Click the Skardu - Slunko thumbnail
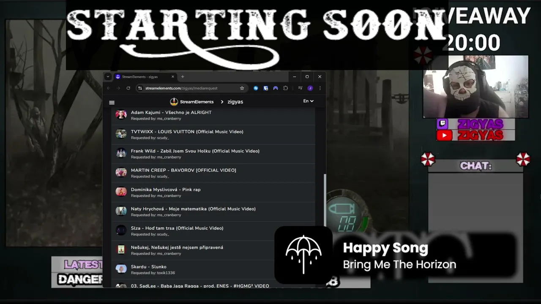Screen dimensions: 541x304 tap(121, 269)
